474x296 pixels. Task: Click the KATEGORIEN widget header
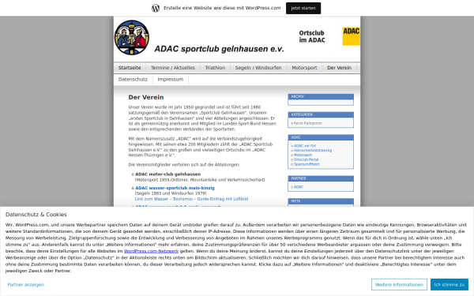pos(321,114)
